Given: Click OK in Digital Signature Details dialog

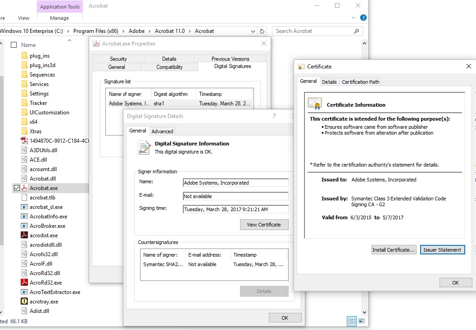Looking at the screenshot, I should pos(285,318).
